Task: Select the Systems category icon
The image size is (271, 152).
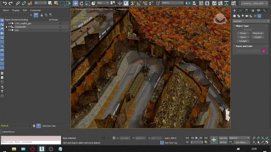Action: pos(260,16)
